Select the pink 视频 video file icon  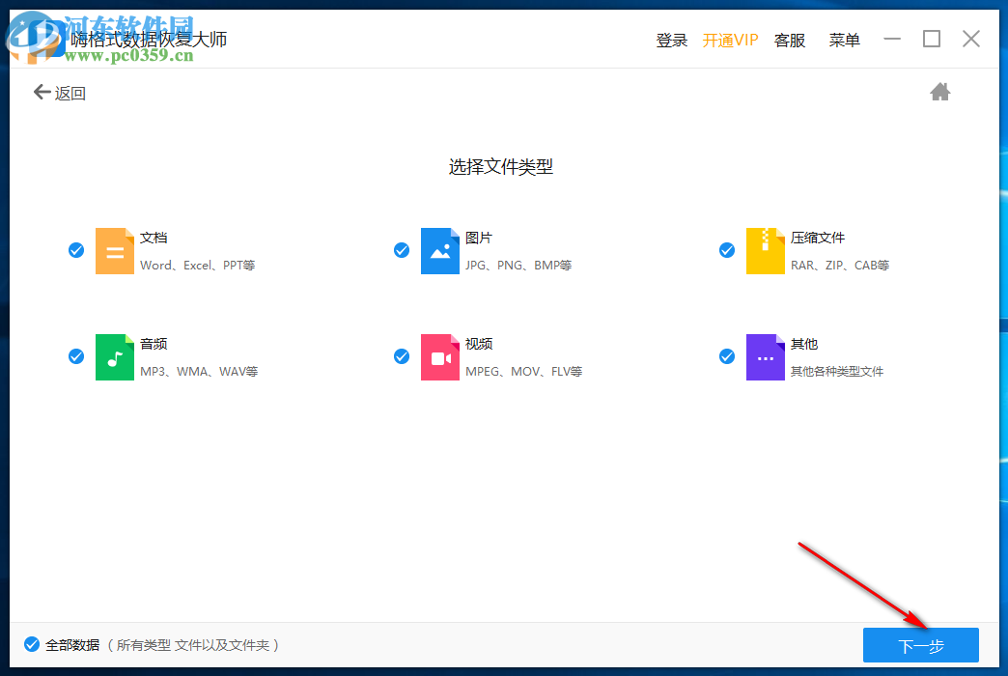coord(440,356)
